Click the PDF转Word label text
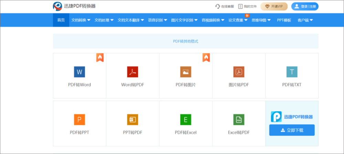The height and width of the screenshot is (154, 344). pyautogui.click(x=79, y=85)
